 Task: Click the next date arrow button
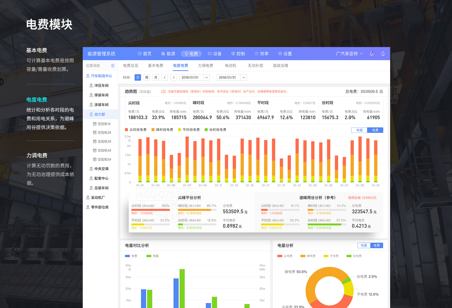coord(174,77)
